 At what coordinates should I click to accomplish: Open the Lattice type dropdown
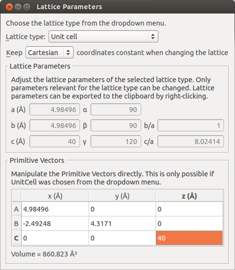(104, 37)
